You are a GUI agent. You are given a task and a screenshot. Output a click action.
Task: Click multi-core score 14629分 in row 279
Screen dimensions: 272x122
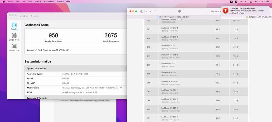pyautogui.click(x=236, y=20)
